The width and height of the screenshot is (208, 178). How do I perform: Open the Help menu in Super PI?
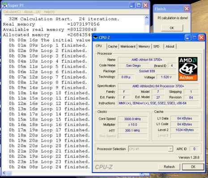click(49, 12)
